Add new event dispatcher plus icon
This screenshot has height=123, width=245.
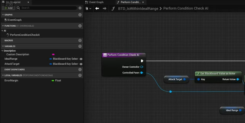(80, 70)
